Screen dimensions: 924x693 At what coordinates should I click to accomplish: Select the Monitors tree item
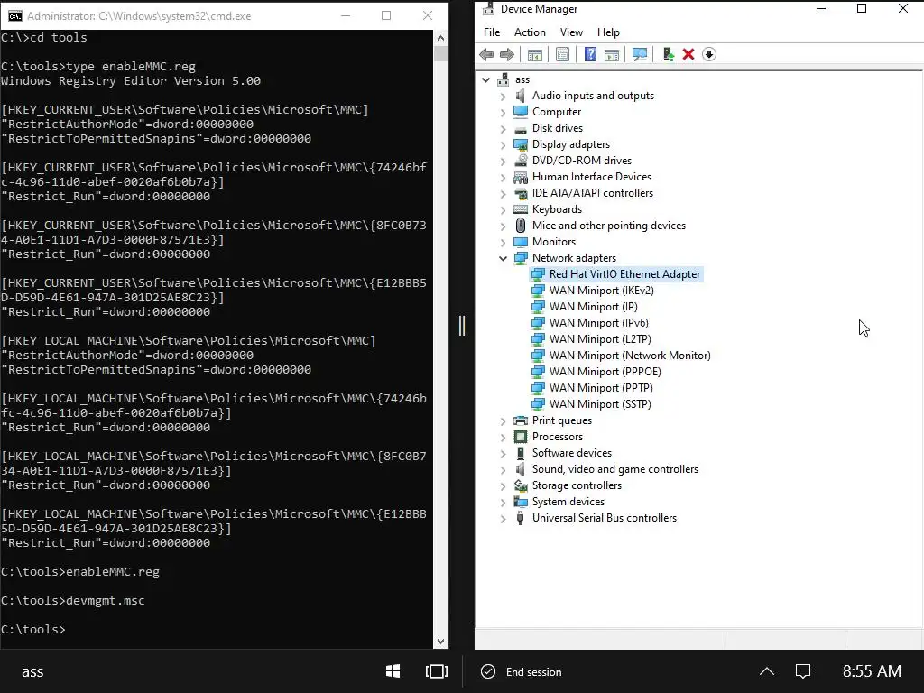click(x=554, y=242)
